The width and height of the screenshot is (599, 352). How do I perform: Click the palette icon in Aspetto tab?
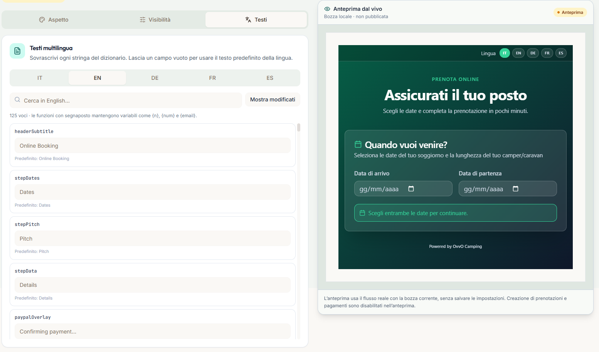pos(42,20)
